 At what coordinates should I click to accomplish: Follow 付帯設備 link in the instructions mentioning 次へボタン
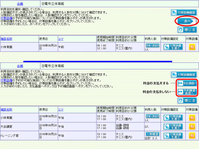(x=6, y=18)
